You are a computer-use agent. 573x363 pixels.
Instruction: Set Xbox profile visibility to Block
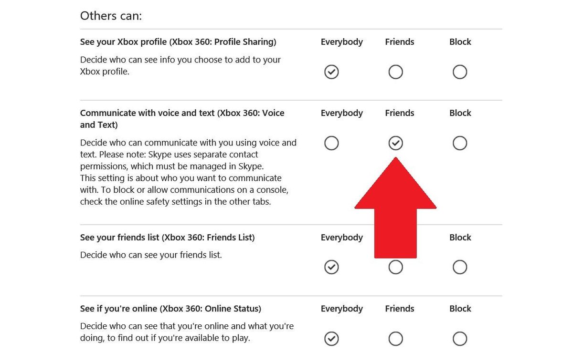[460, 72]
